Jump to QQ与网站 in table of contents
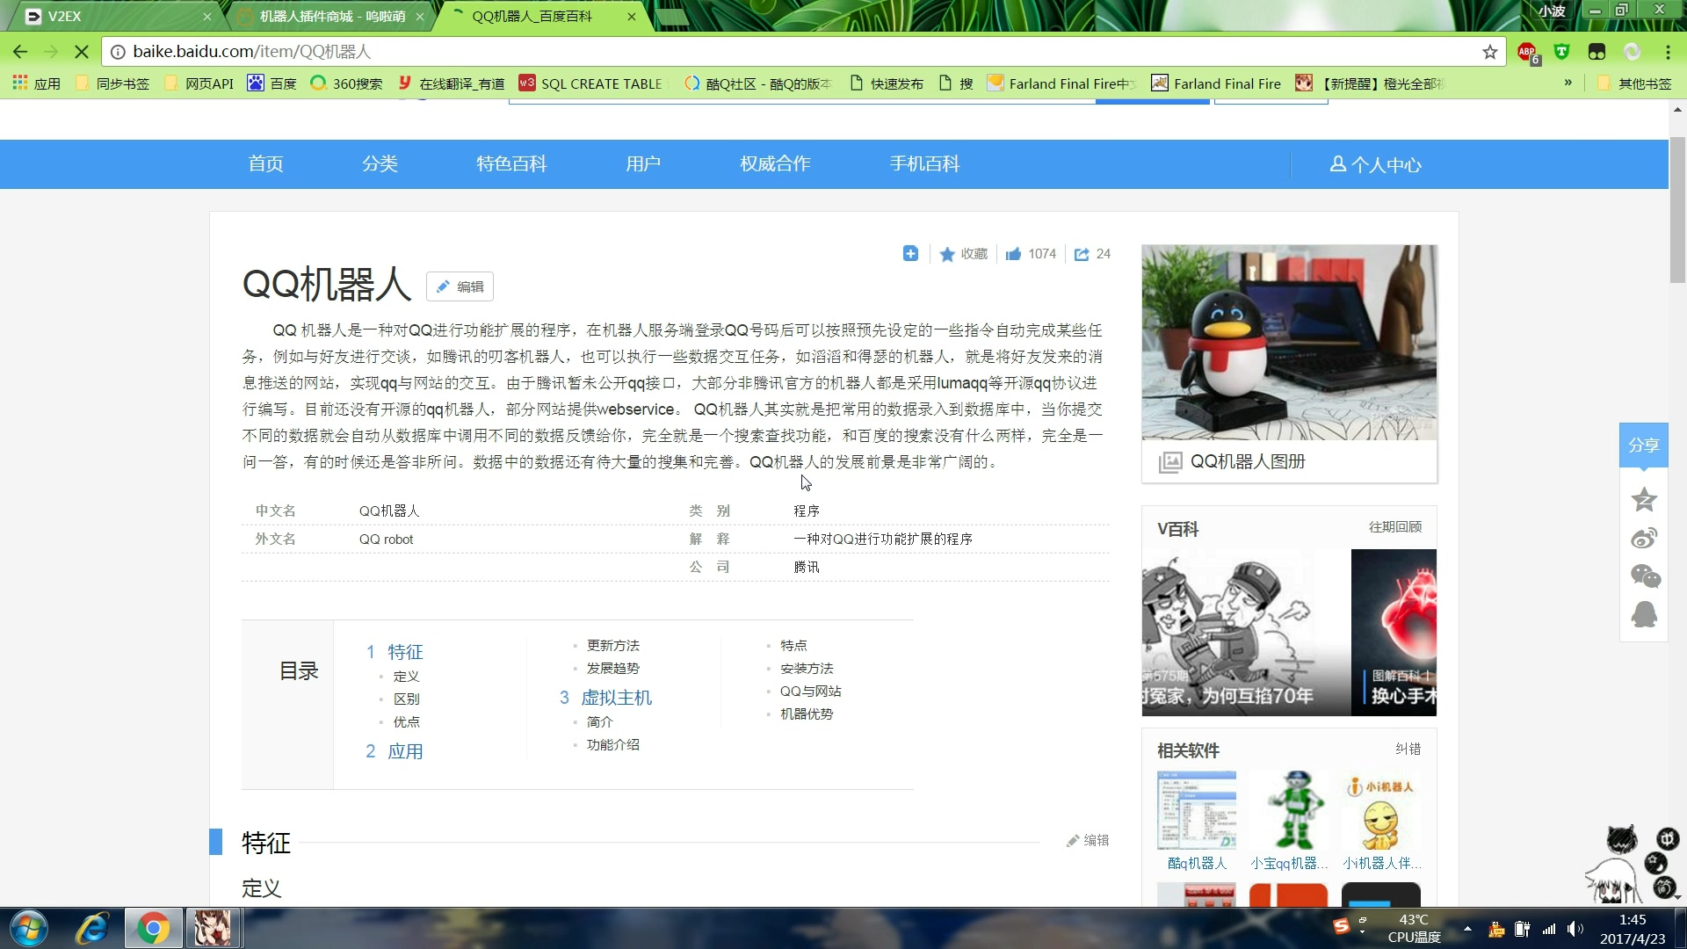 (810, 692)
